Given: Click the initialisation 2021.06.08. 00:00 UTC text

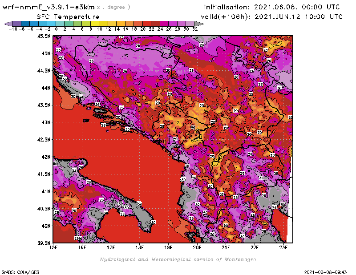Looking at the screenshot, I should point(272,7).
